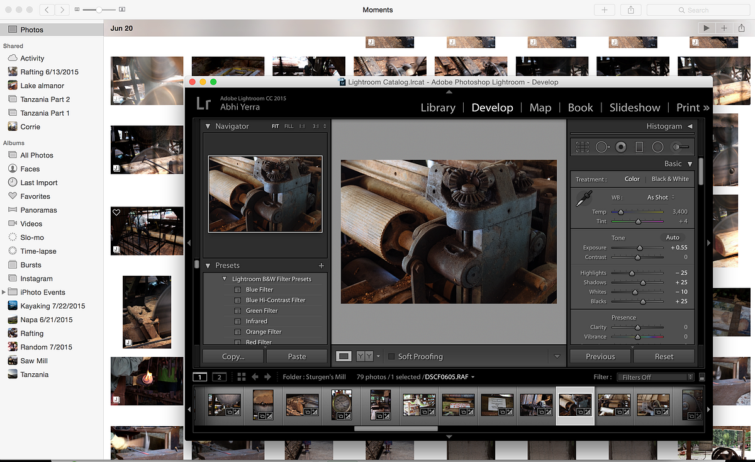Image resolution: width=755 pixels, height=462 pixels.
Task: Open the Filters Off filter dropdown
Action: point(654,376)
